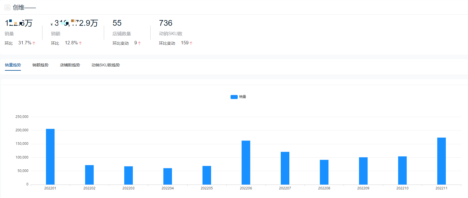468x198 pixels.
Task: Switch to the 动销SKU数趋势 tab
Action: click(x=106, y=65)
